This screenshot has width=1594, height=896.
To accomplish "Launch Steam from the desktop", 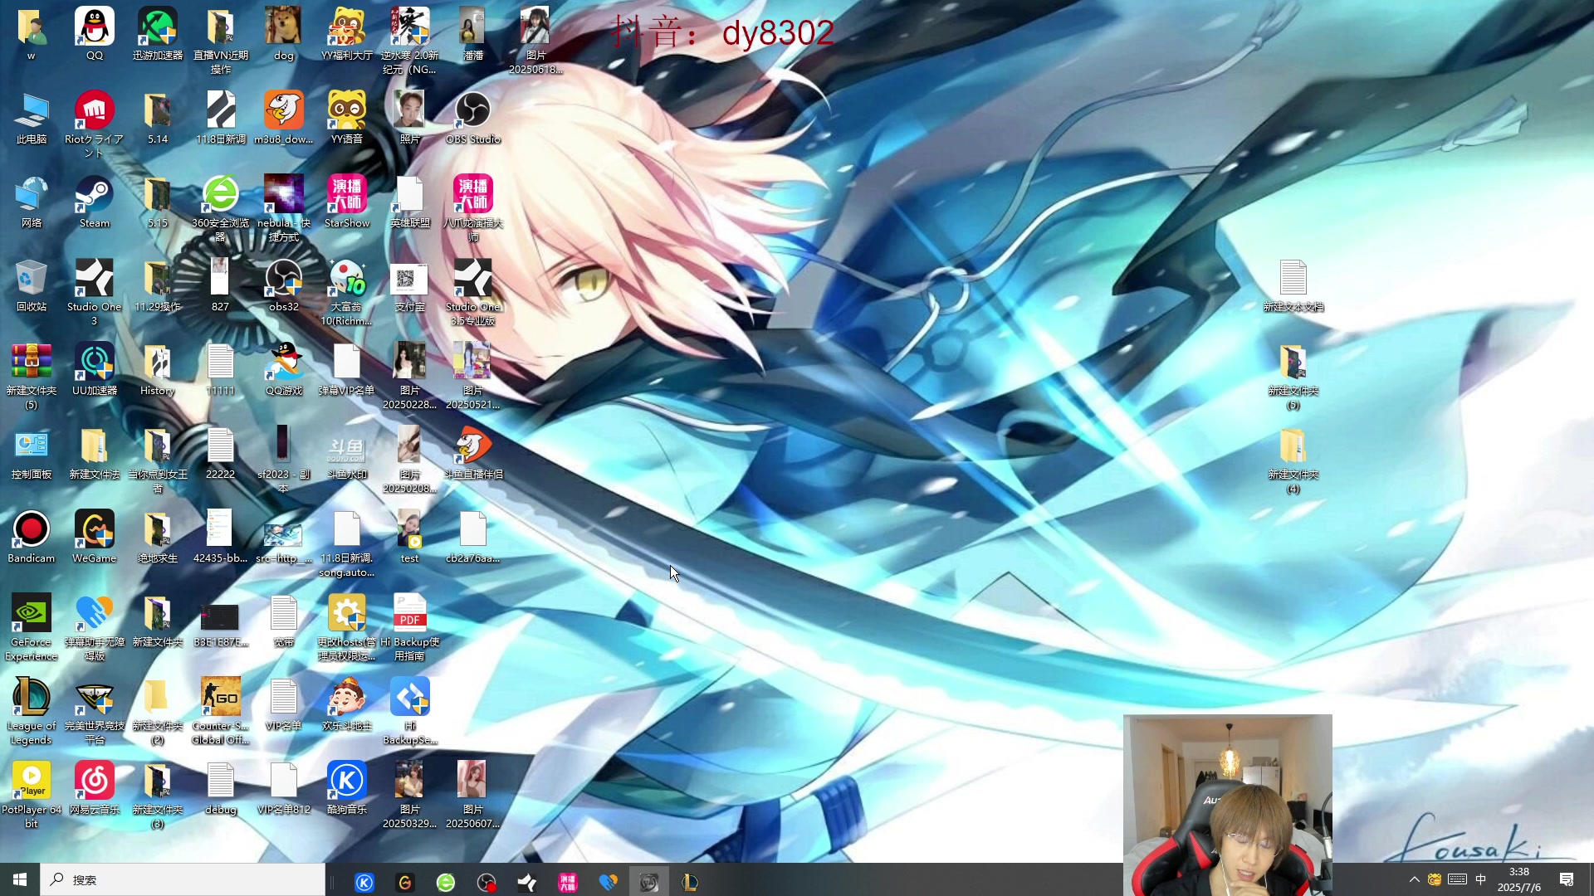I will [x=95, y=194].
